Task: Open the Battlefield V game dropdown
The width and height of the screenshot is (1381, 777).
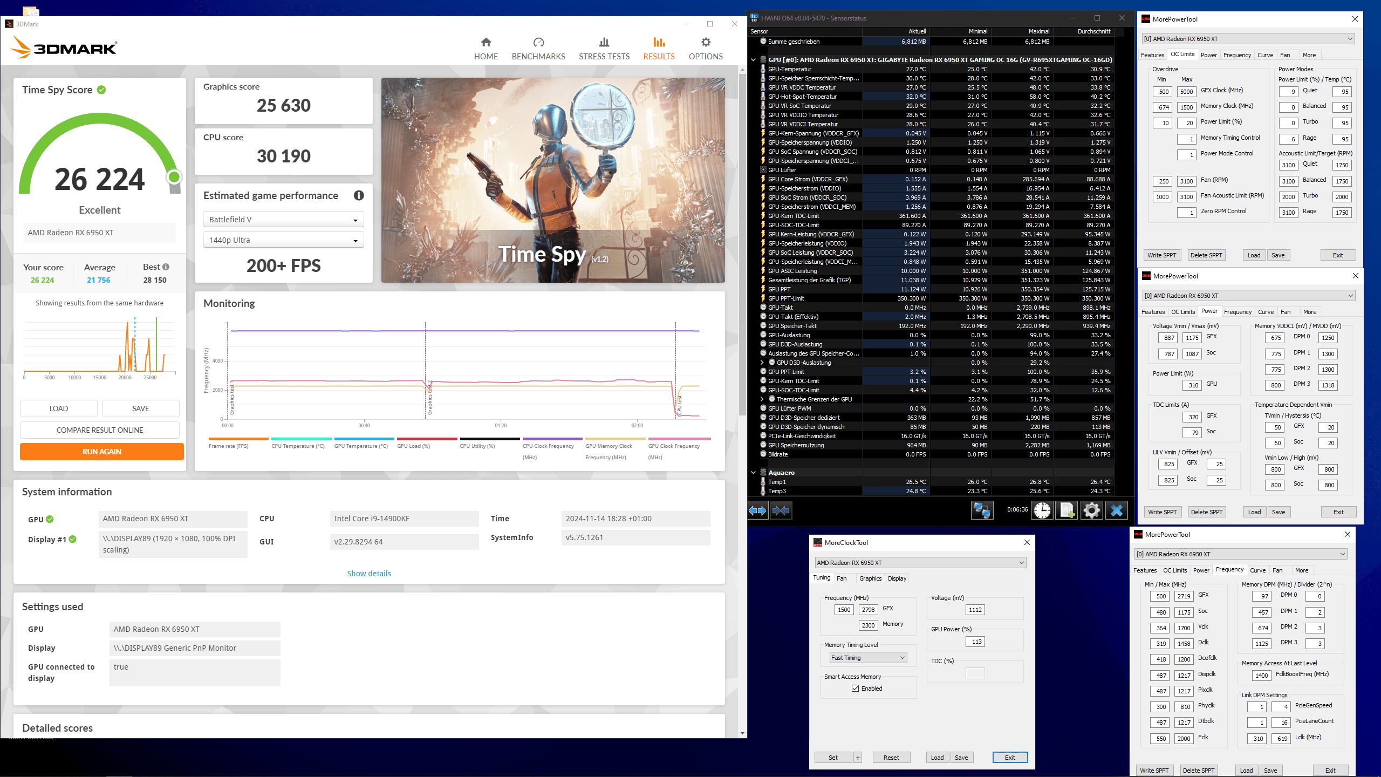Action: [x=283, y=220]
